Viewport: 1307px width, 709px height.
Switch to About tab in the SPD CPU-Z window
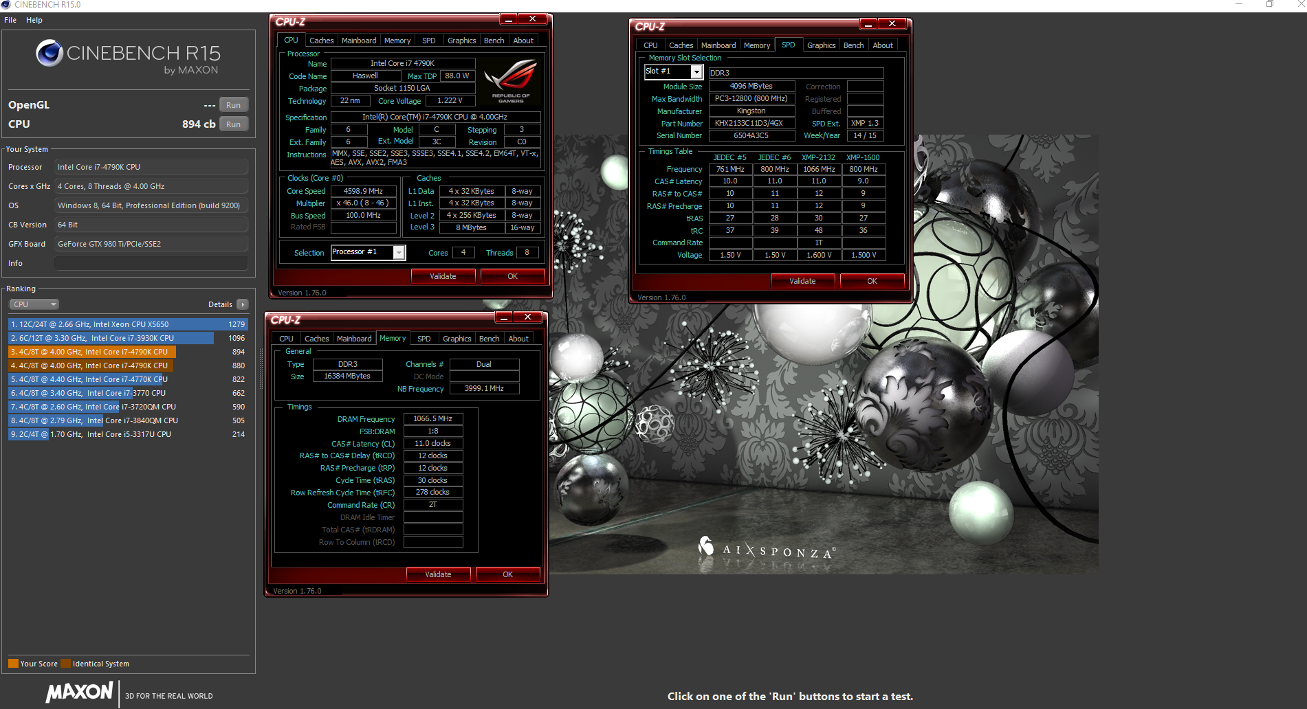coord(883,45)
